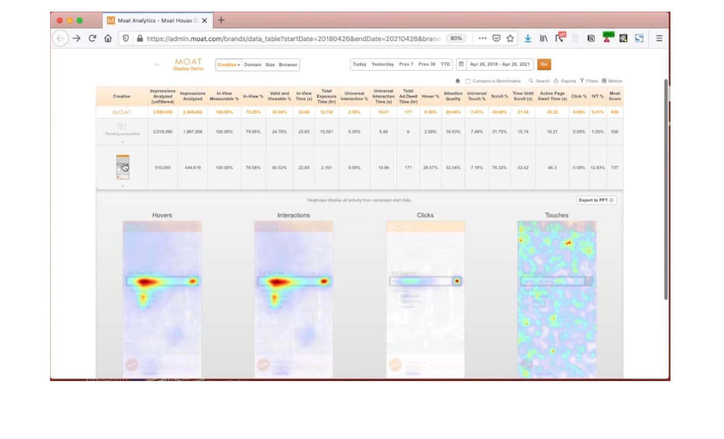The width and height of the screenshot is (724, 439).
Task: Open the page actions three-dot menu
Action: coord(482,38)
